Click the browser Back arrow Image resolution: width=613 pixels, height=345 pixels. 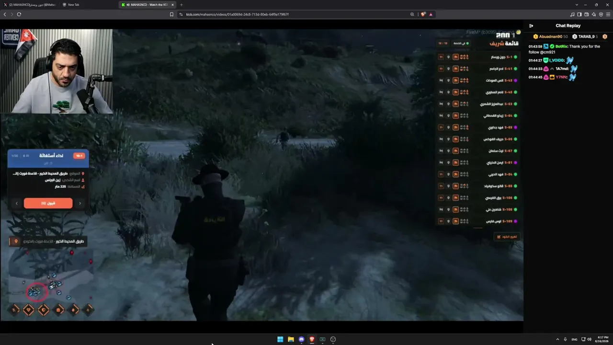coord(5,14)
